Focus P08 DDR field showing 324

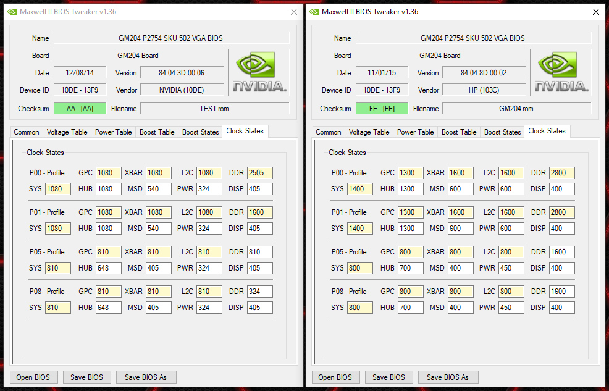click(260, 292)
